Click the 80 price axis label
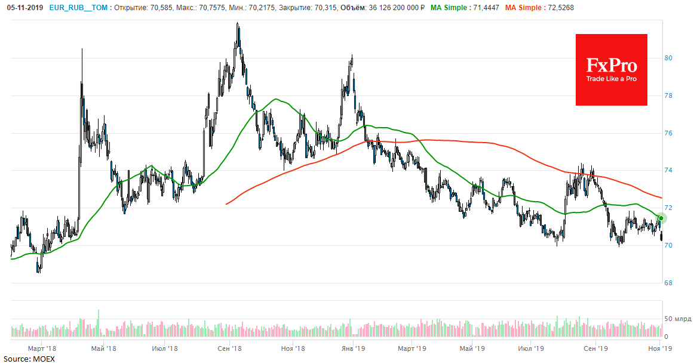The width and height of the screenshot is (694, 364). point(668,58)
